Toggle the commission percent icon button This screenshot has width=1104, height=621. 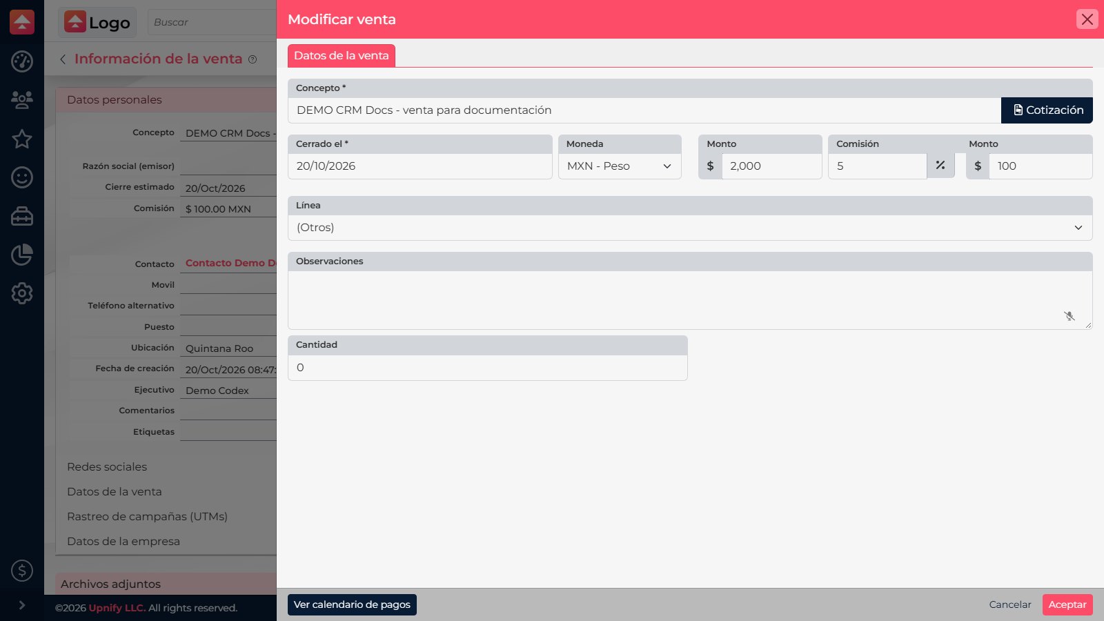tap(940, 166)
